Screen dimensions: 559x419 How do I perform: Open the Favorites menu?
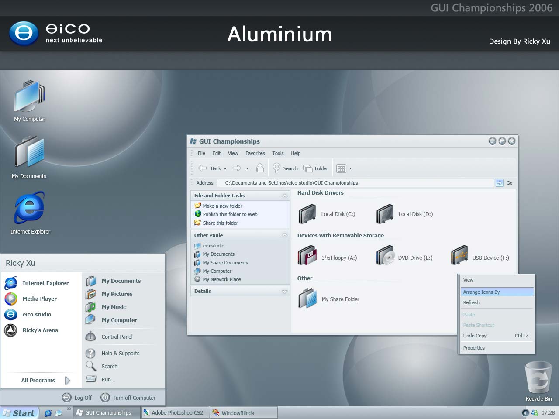[x=255, y=153]
